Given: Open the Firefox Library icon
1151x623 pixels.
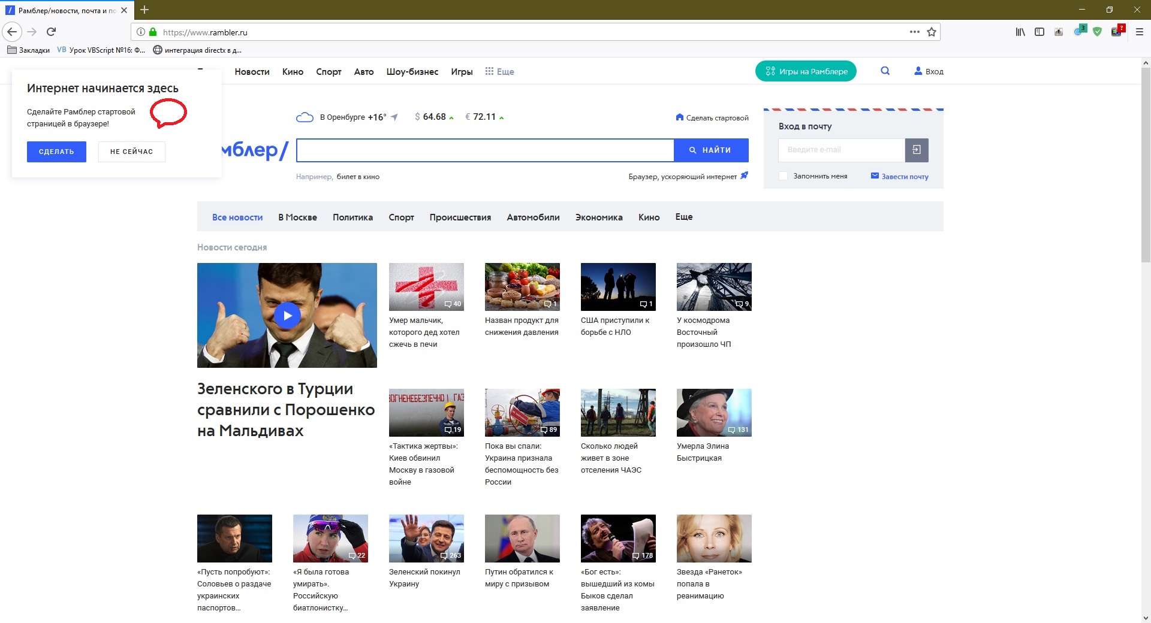Looking at the screenshot, I should pyautogui.click(x=1020, y=32).
